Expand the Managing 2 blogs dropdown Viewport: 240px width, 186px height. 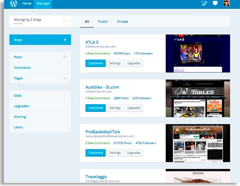point(40,21)
